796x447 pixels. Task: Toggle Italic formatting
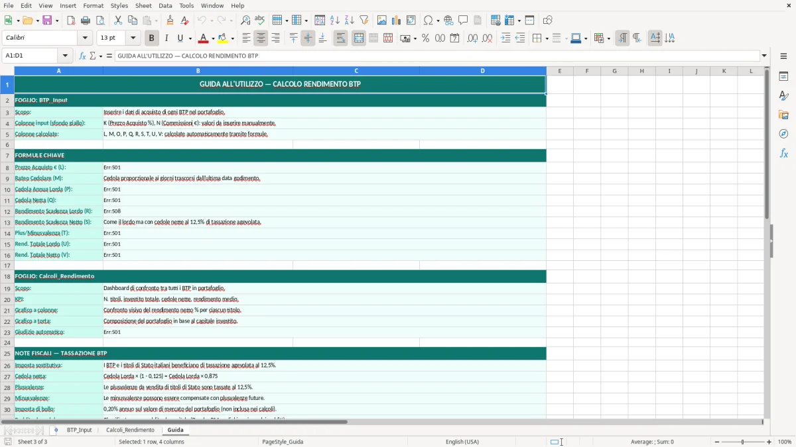coord(166,38)
